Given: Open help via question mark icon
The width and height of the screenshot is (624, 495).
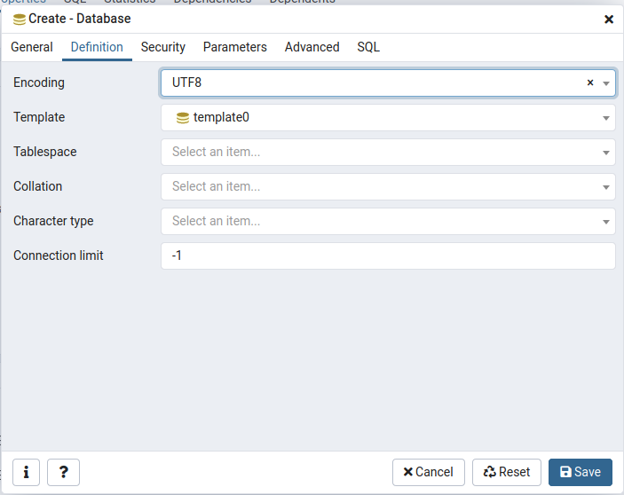Looking at the screenshot, I should (63, 472).
